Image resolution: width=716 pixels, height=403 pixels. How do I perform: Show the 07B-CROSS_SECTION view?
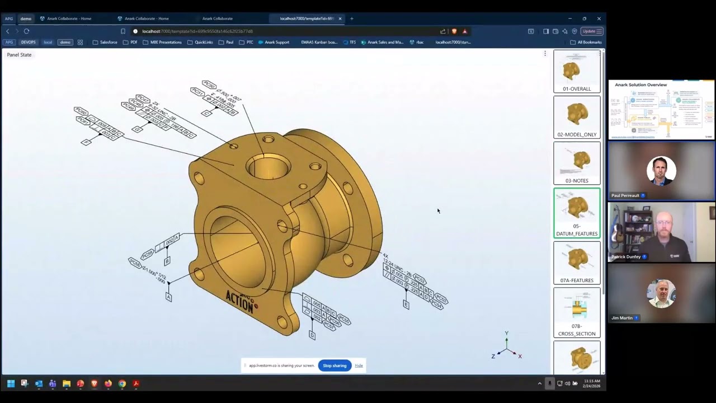click(x=577, y=313)
